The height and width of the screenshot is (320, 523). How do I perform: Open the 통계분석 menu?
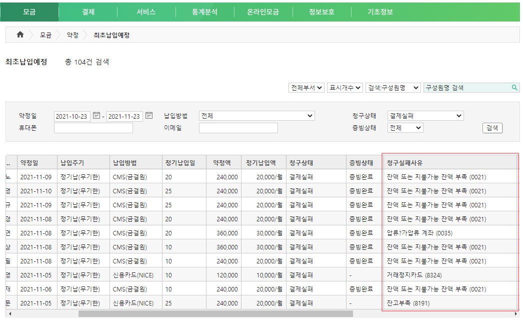click(204, 12)
